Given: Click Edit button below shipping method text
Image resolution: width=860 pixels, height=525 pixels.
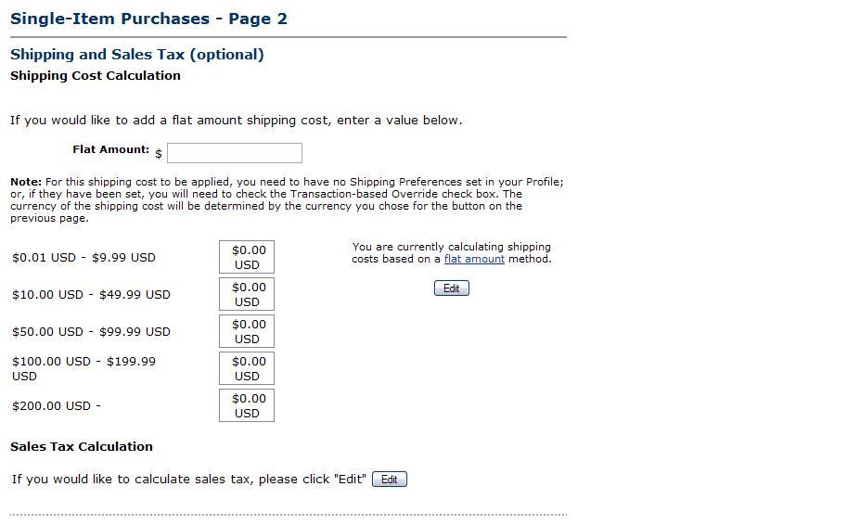Looking at the screenshot, I should coord(452,288).
